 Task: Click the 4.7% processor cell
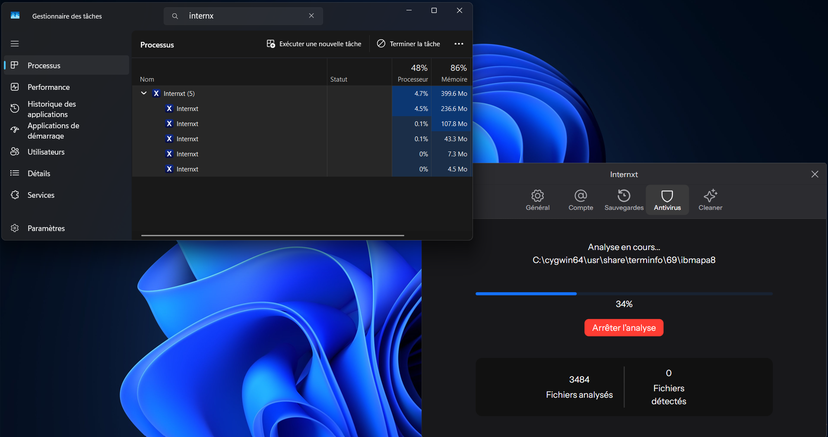(x=412, y=93)
